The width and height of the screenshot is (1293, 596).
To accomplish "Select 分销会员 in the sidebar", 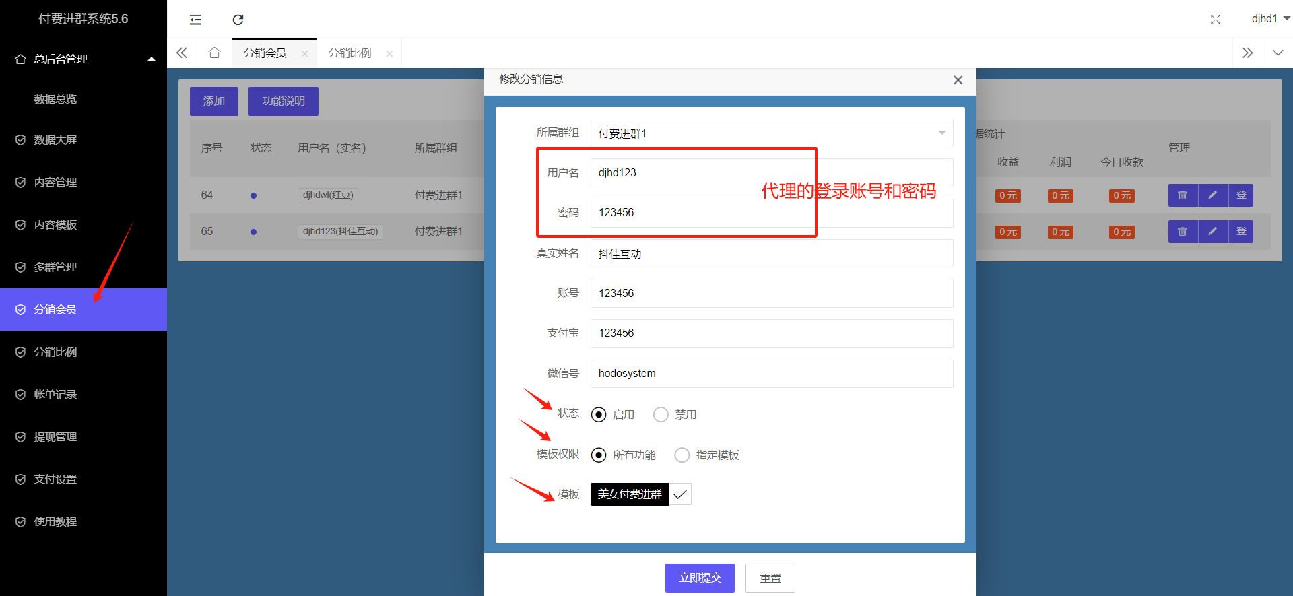I will [84, 309].
